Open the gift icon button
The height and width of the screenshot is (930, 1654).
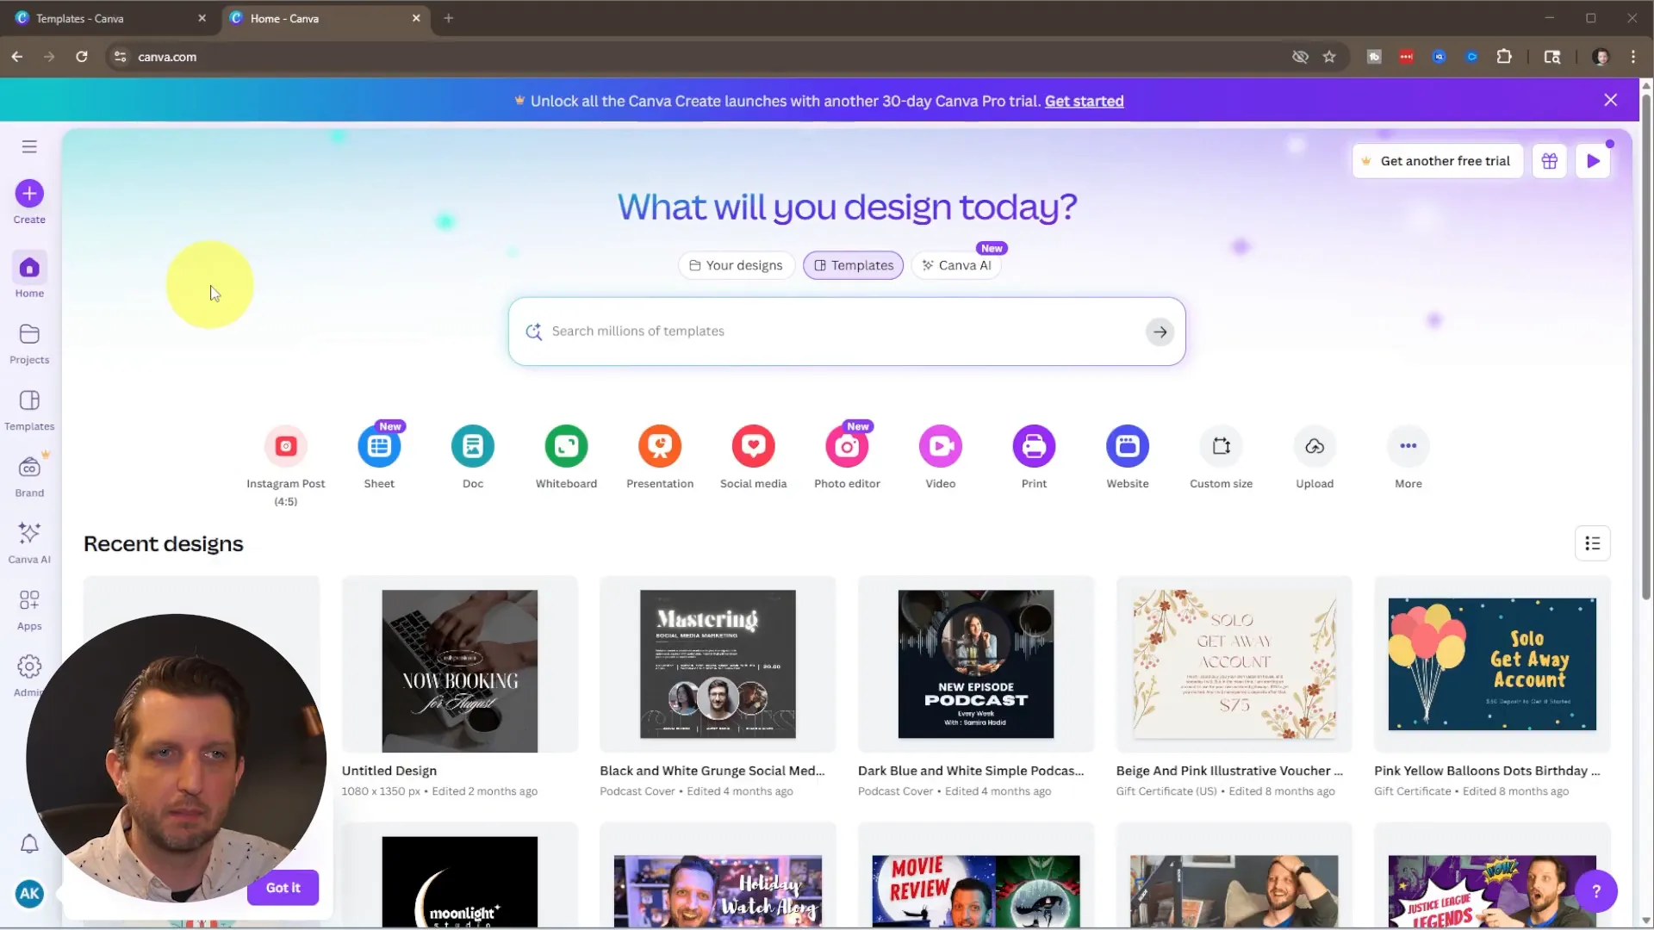tap(1549, 161)
